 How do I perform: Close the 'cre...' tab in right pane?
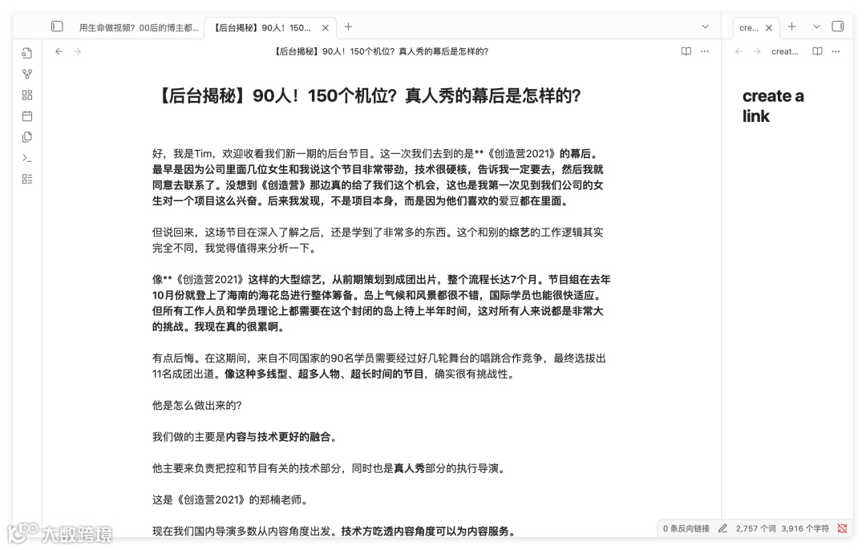pos(769,27)
